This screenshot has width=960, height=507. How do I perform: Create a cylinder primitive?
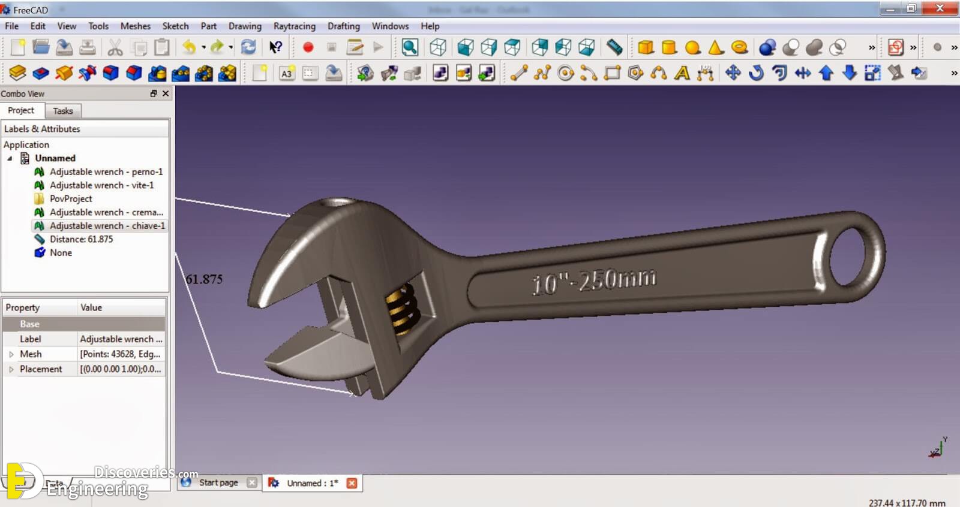[669, 47]
